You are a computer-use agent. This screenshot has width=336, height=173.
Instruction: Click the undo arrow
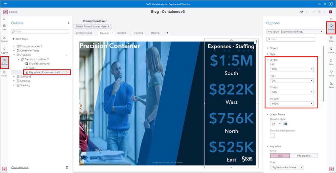pos(307,12)
